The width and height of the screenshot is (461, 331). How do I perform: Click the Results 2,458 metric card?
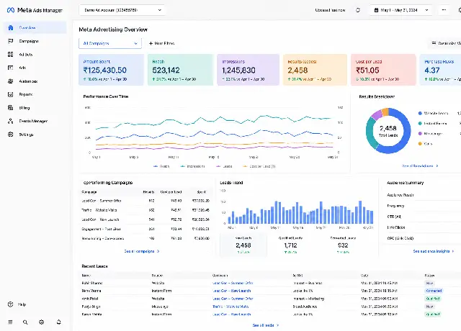click(315, 70)
